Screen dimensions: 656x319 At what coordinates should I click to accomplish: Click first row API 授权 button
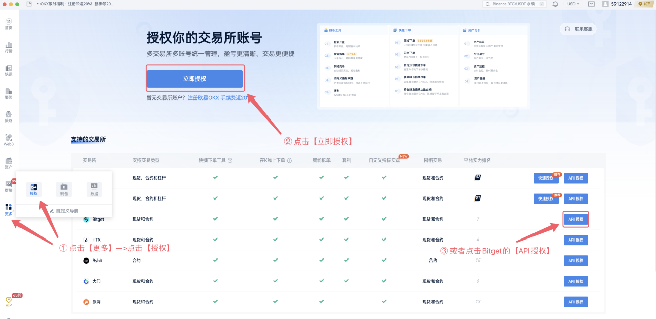coord(576,178)
